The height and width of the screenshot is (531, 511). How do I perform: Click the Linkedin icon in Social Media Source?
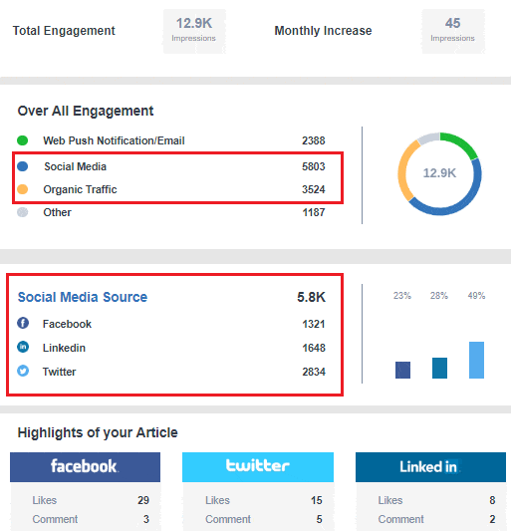[x=23, y=347]
